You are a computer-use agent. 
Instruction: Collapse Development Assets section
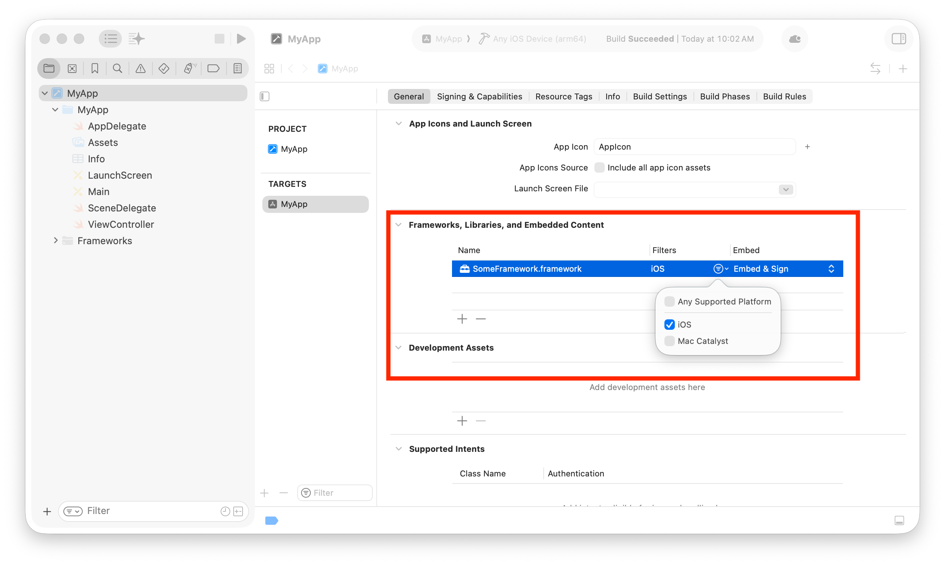click(399, 348)
